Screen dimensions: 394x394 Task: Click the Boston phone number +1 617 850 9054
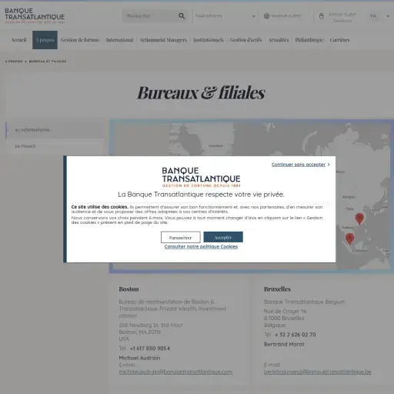[150, 349]
